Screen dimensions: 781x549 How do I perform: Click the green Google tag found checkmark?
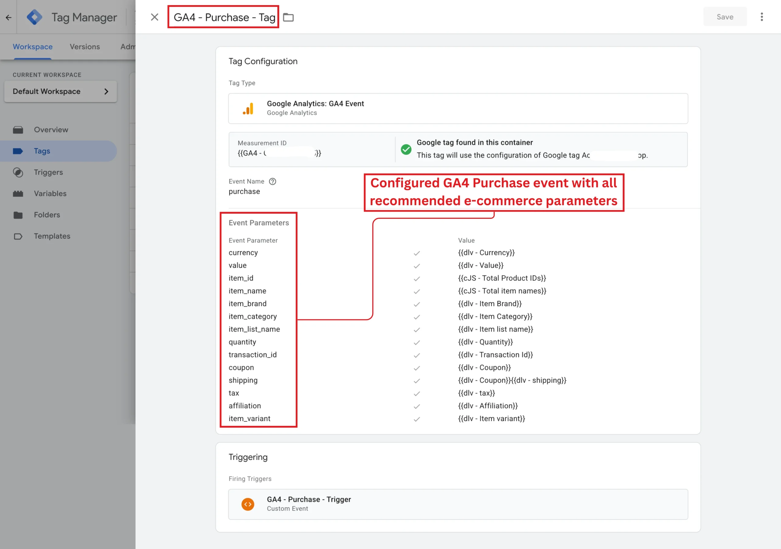pyautogui.click(x=406, y=149)
